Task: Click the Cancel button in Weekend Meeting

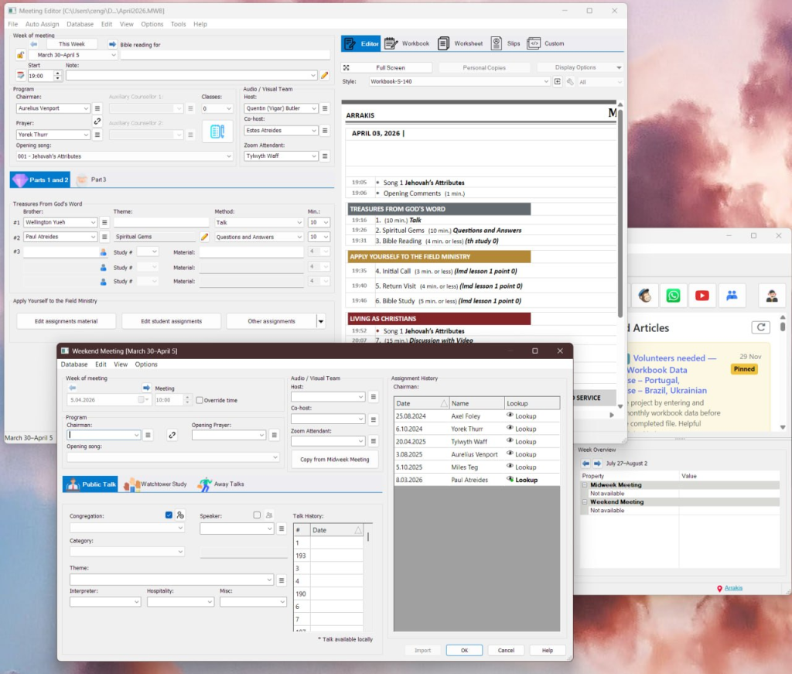Action: pyautogui.click(x=506, y=650)
